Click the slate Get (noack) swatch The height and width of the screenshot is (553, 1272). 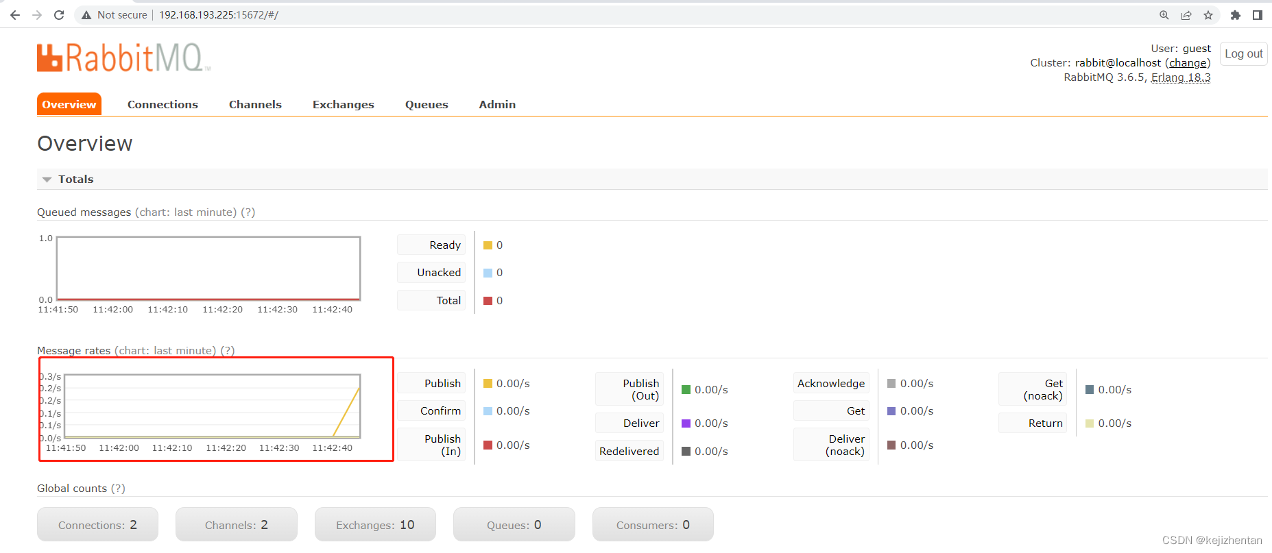click(1090, 390)
